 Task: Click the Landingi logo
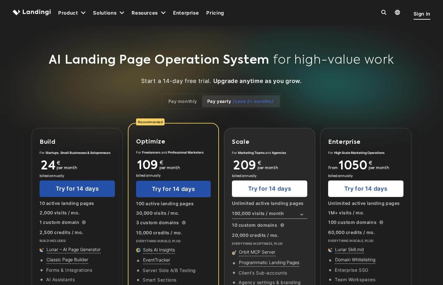tap(32, 12)
